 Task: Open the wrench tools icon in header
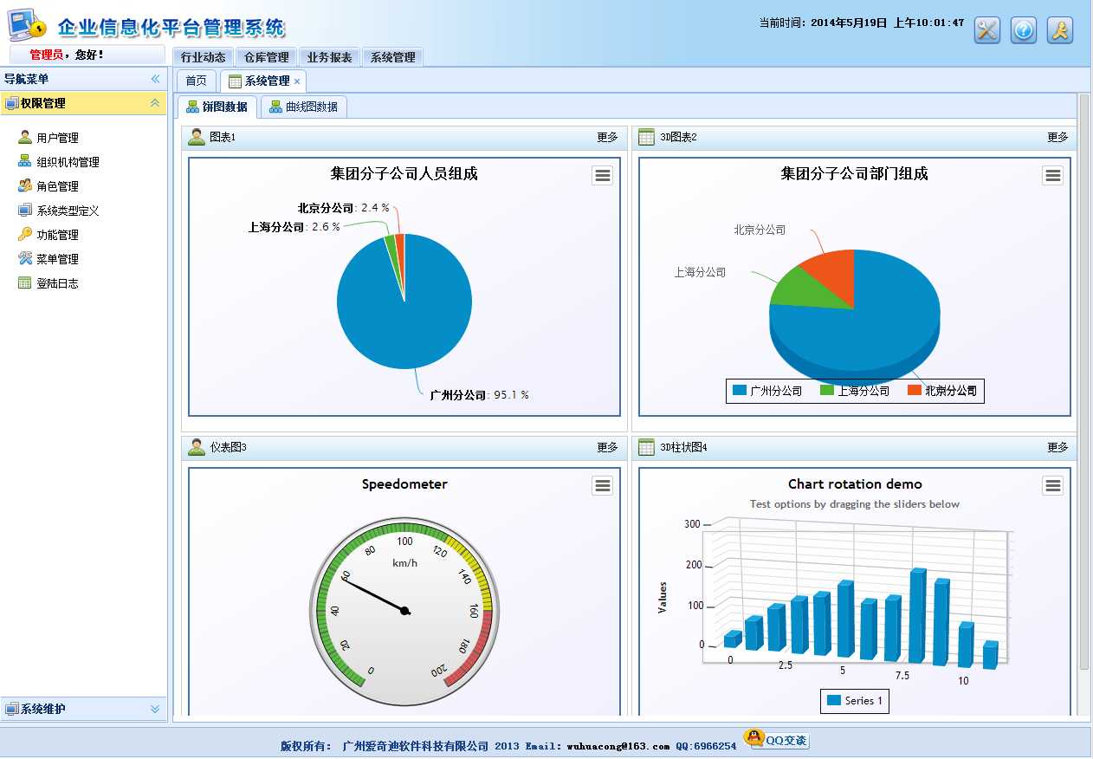(x=987, y=30)
